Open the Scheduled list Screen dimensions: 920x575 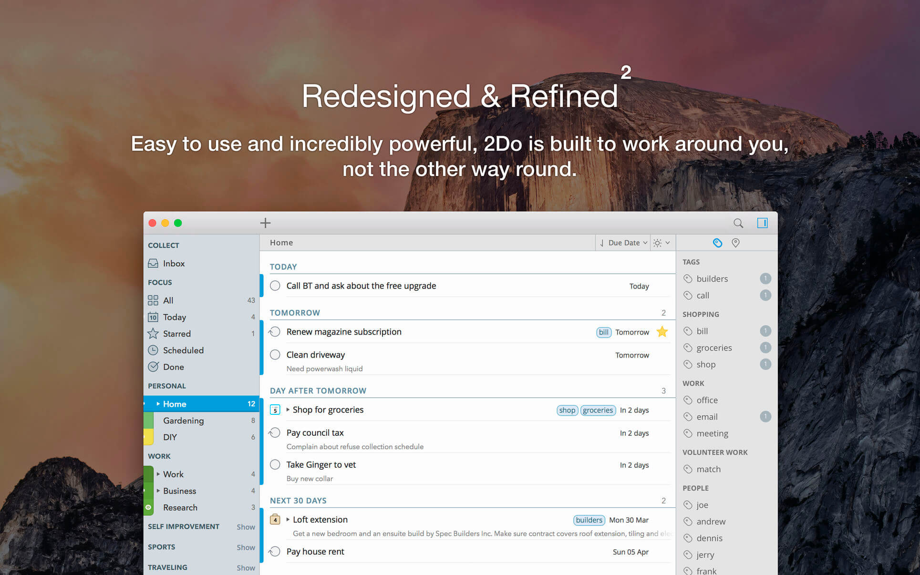pos(182,350)
